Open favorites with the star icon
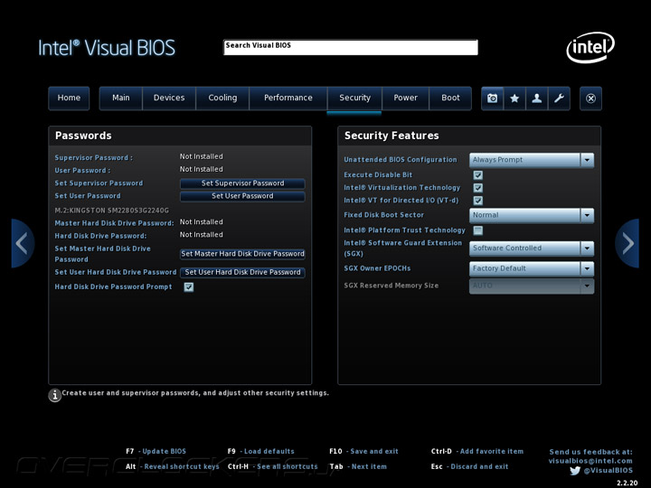 tap(514, 99)
